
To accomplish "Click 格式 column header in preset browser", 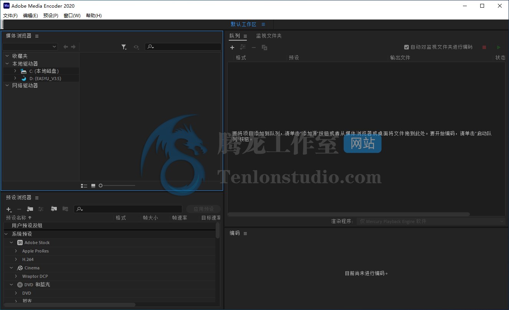I will [121, 218].
